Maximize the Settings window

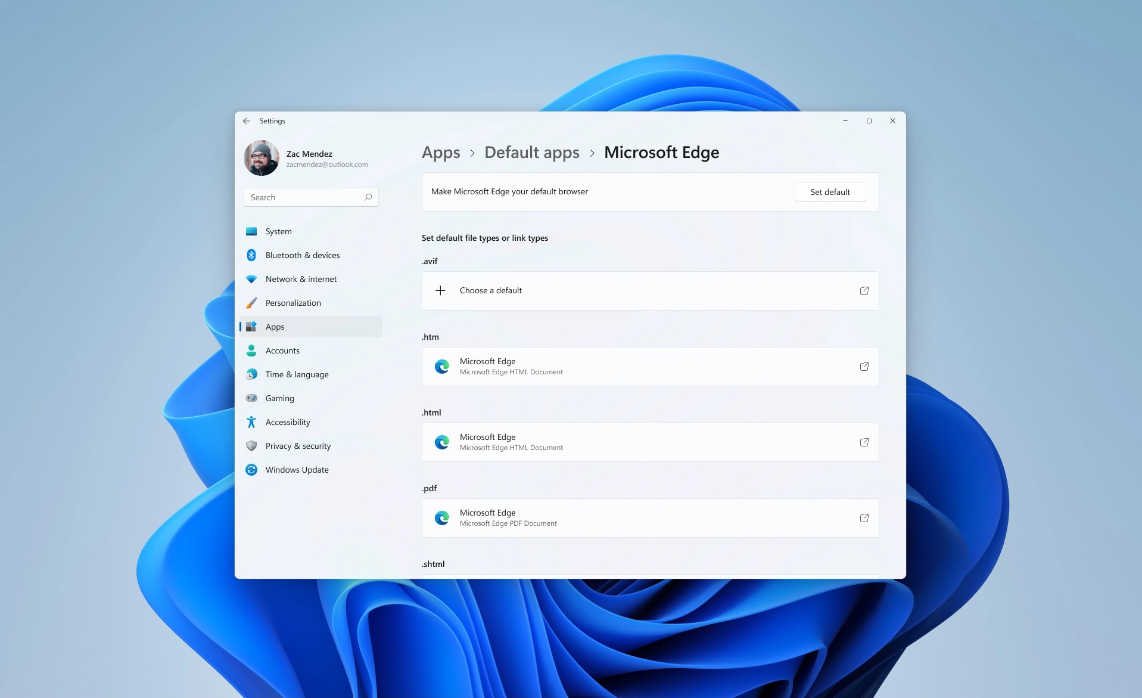coord(869,121)
